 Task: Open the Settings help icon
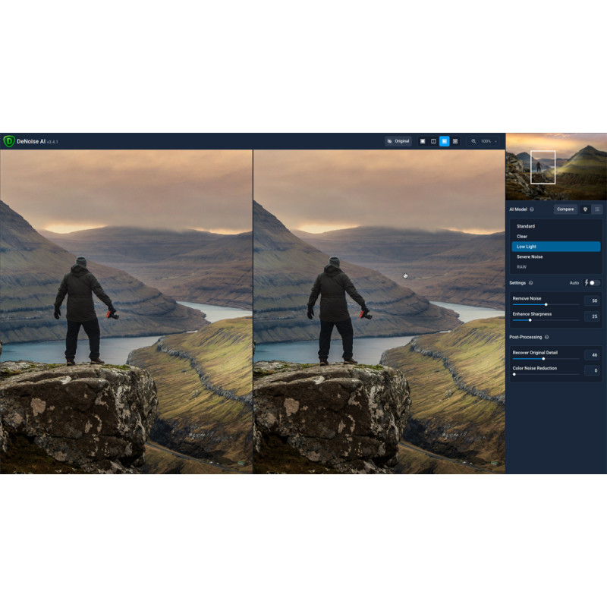[530, 283]
